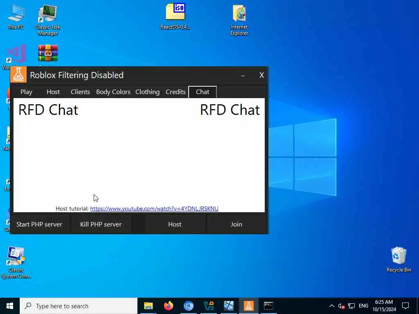Select the WinRAR archive desktop icon

coord(48,53)
